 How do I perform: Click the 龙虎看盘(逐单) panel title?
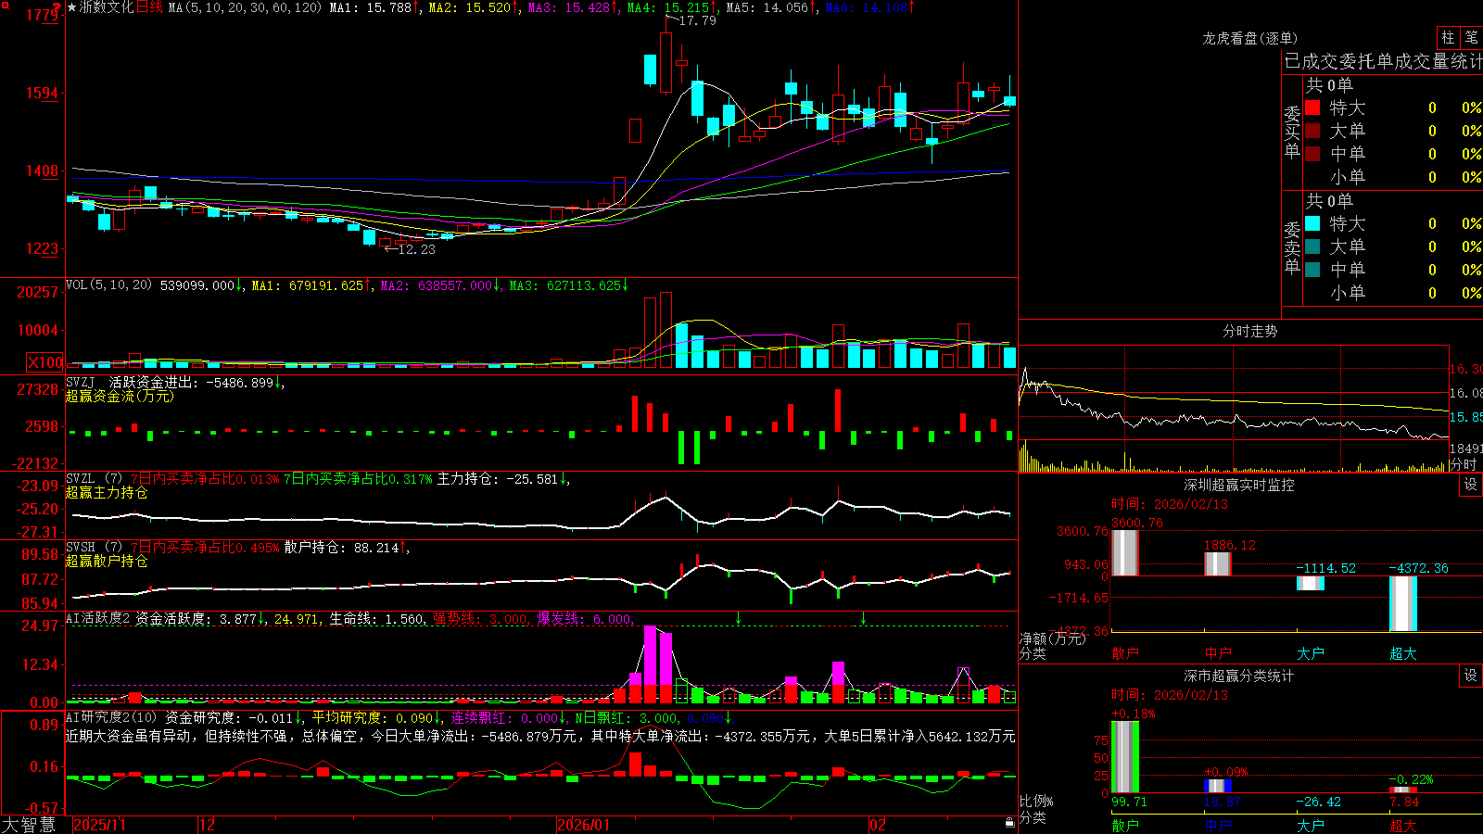click(x=1249, y=38)
